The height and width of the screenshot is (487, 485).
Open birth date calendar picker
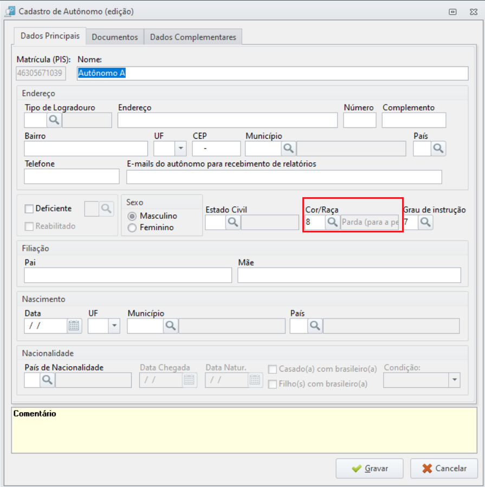click(74, 326)
